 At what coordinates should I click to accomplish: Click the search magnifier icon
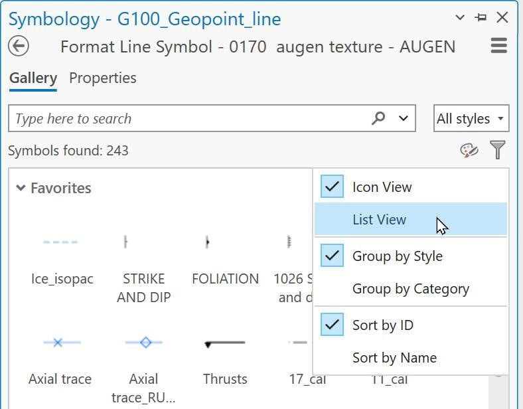click(x=378, y=118)
